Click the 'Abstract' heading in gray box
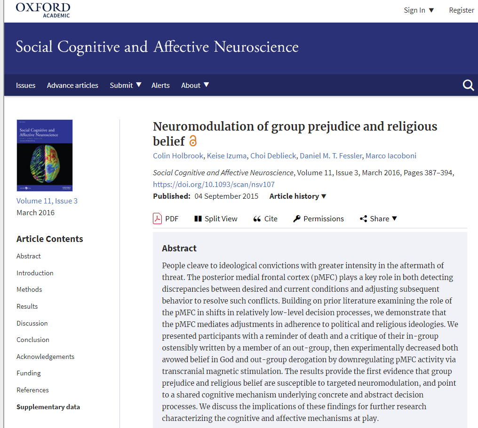This screenshot has width=478, height=428. (179, 249)
